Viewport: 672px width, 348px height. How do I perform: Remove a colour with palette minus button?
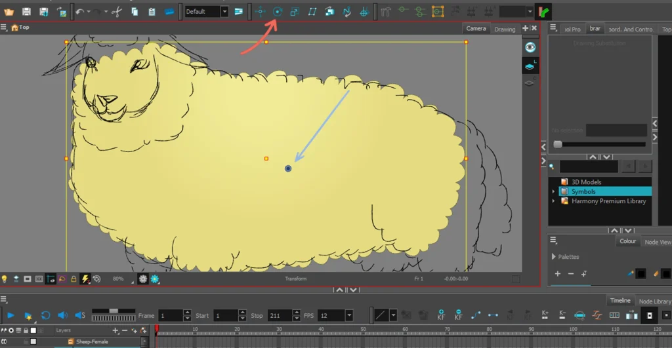coord(571,273)
